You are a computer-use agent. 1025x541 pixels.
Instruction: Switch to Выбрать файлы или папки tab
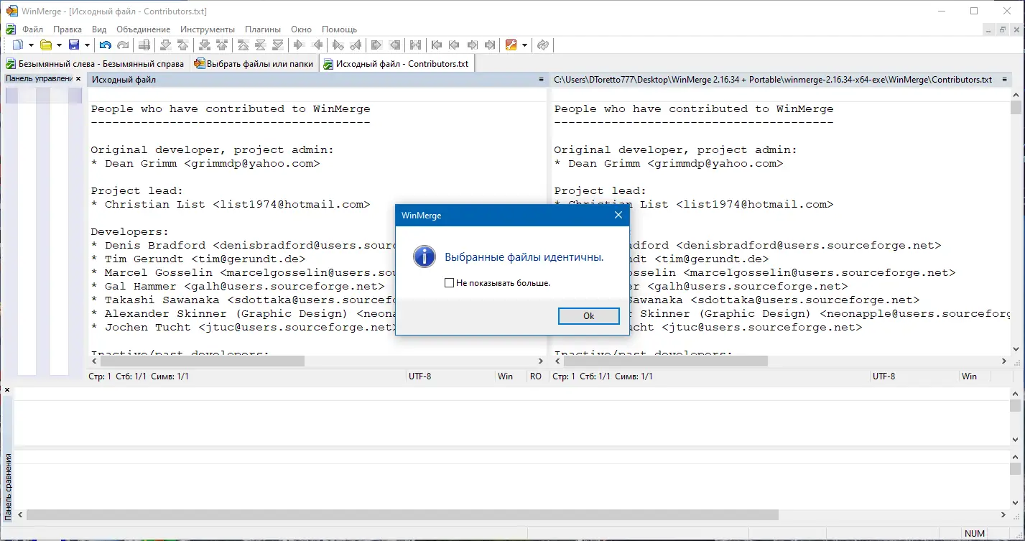pos(254,63)
